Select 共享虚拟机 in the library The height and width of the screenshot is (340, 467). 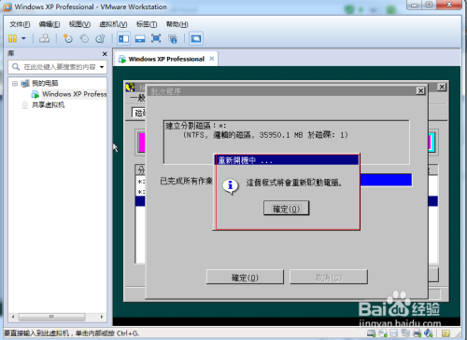49,105
